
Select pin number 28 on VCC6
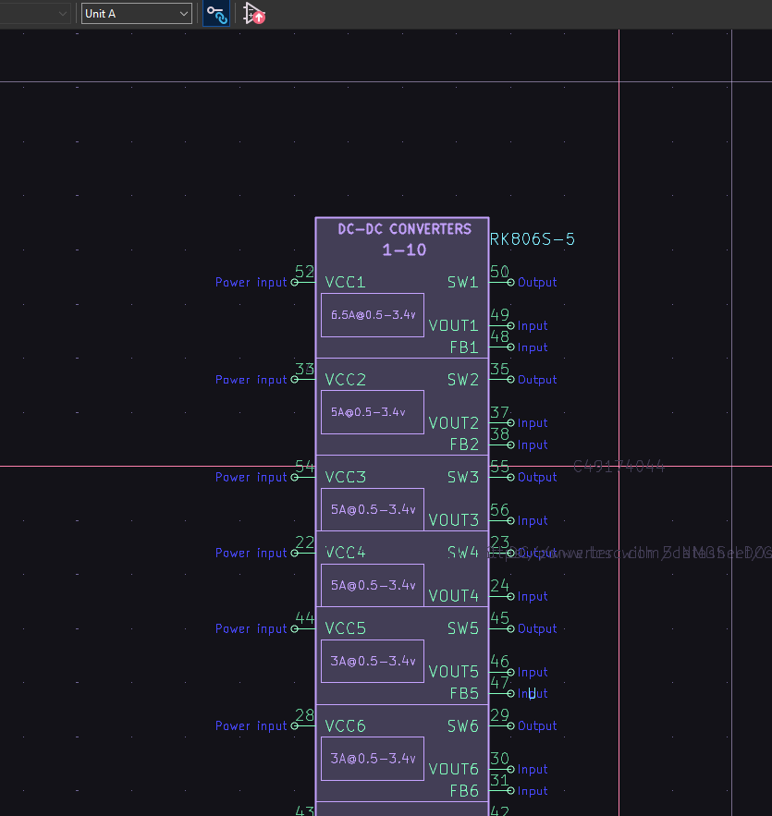click(x=304, y=715)
